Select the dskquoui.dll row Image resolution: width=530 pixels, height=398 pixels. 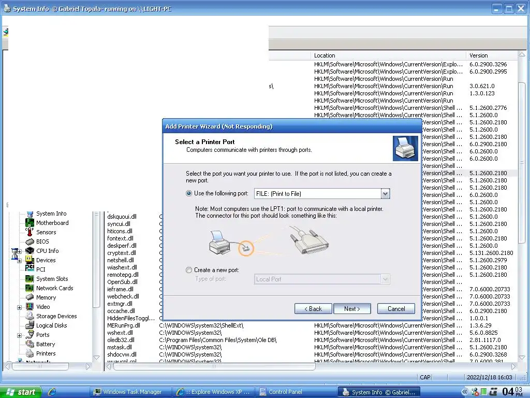(x=122, y=217)
